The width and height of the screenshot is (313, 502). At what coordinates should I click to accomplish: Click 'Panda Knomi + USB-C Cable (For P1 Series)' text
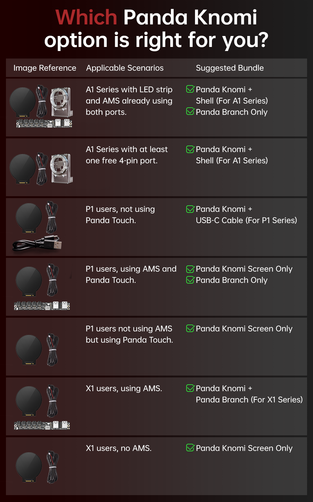coord(246,215)
